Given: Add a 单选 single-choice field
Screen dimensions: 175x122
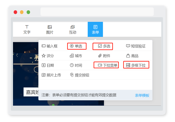Looking at the screenshot, I should coord(76,46).
